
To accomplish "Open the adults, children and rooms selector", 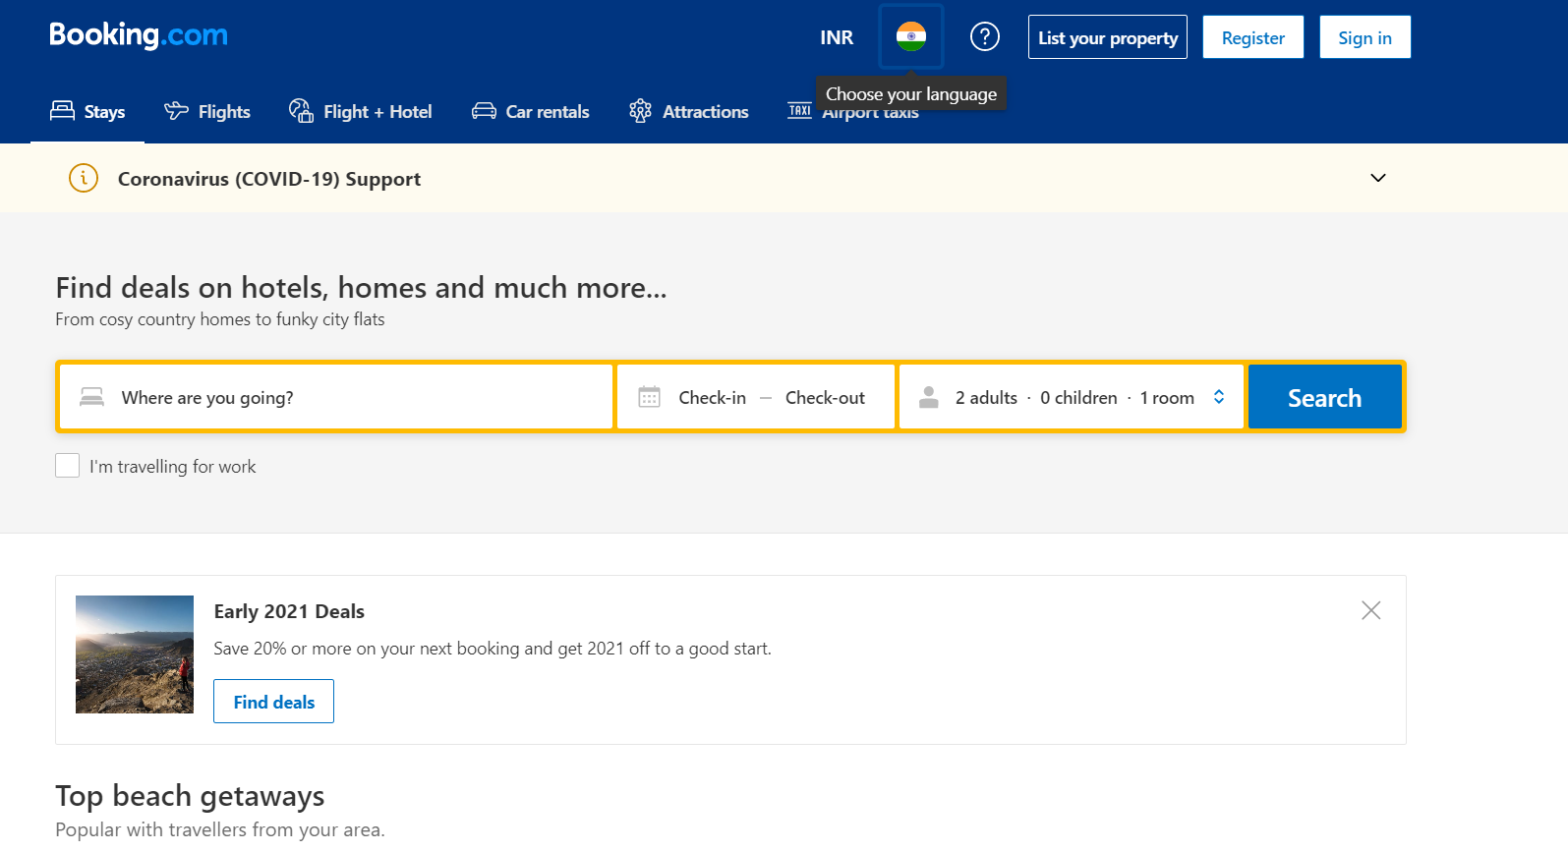I will tap(1072, 397).
